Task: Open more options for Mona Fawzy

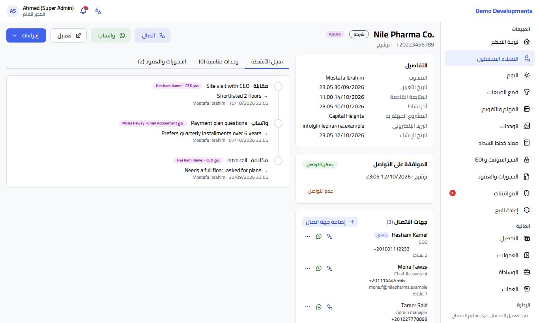Action: [308, 268]
